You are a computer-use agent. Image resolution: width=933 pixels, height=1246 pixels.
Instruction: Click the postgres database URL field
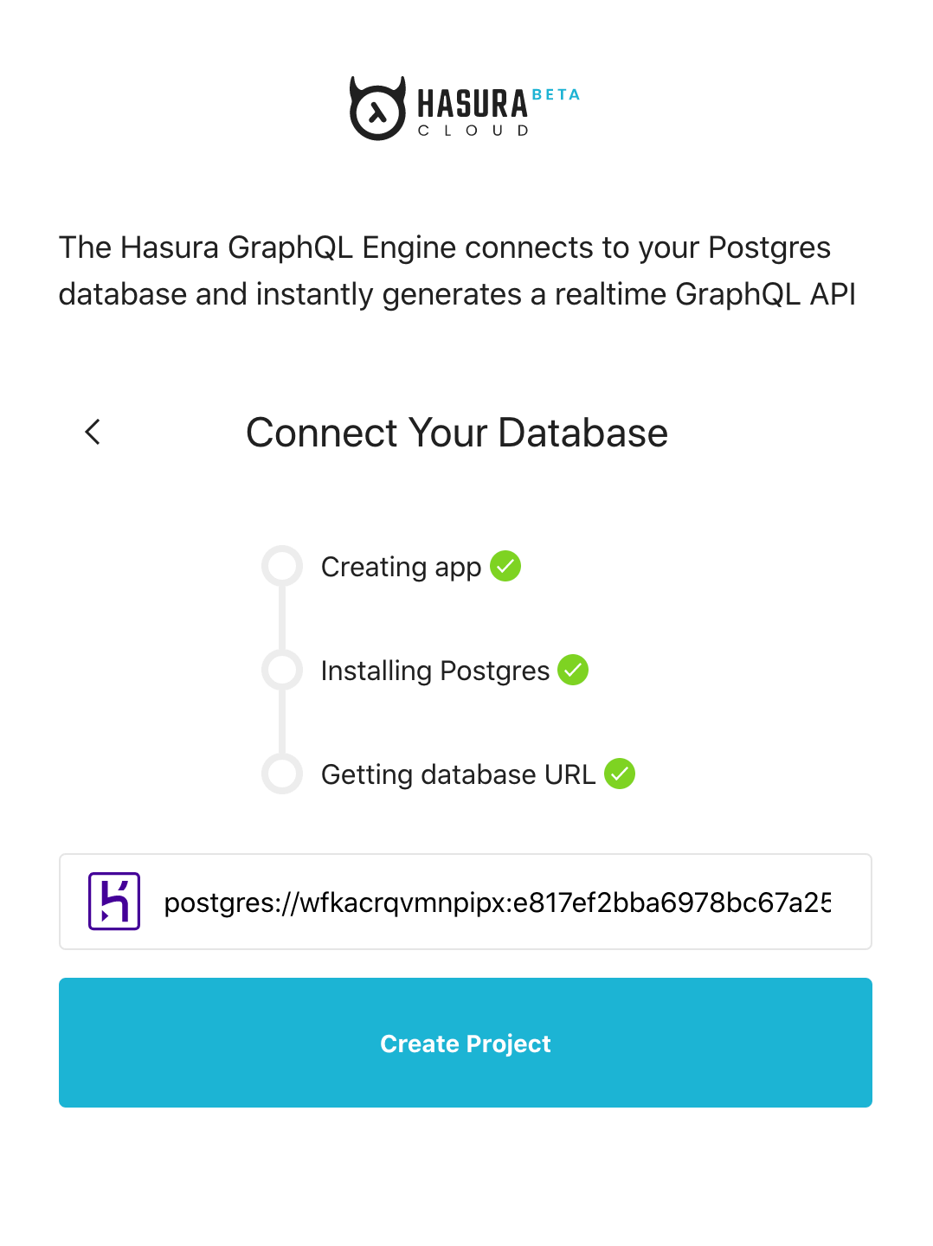498,902
